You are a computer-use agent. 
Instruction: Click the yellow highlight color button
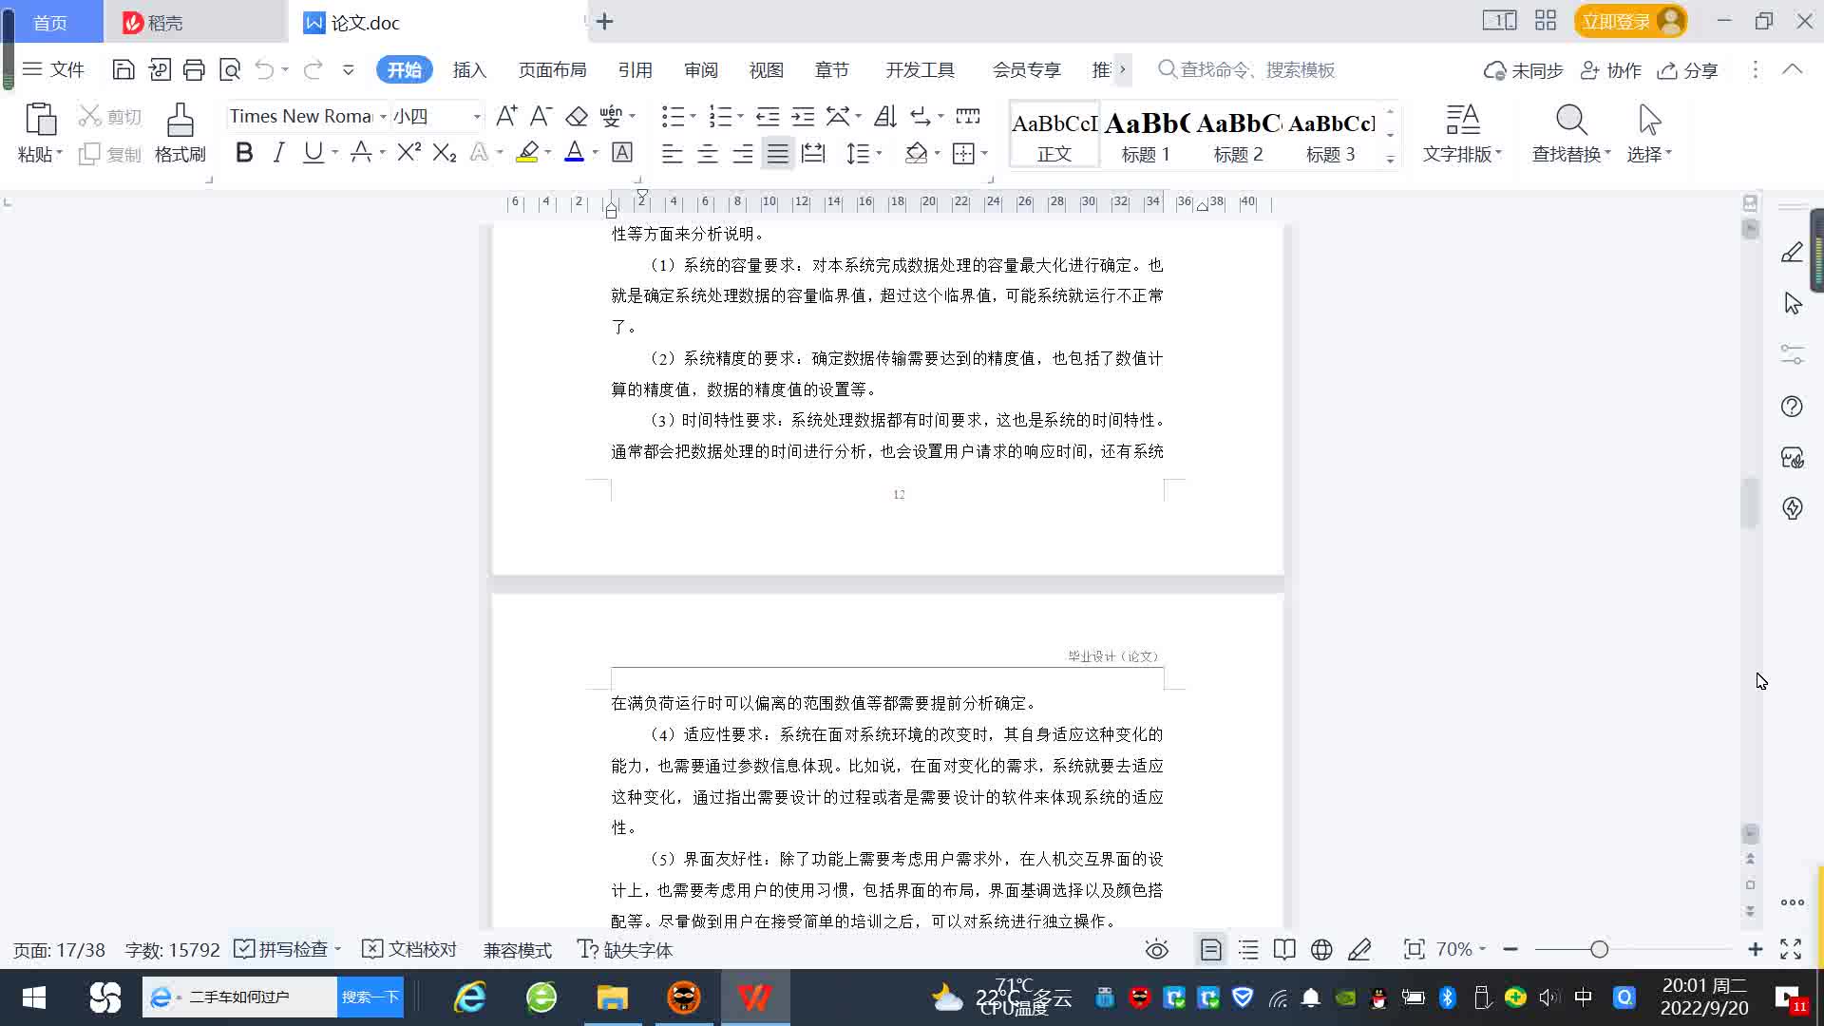(x=527, y=152)
